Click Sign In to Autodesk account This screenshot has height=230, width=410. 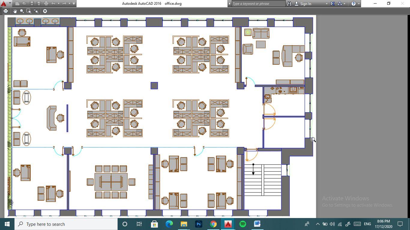click(303, 4)
